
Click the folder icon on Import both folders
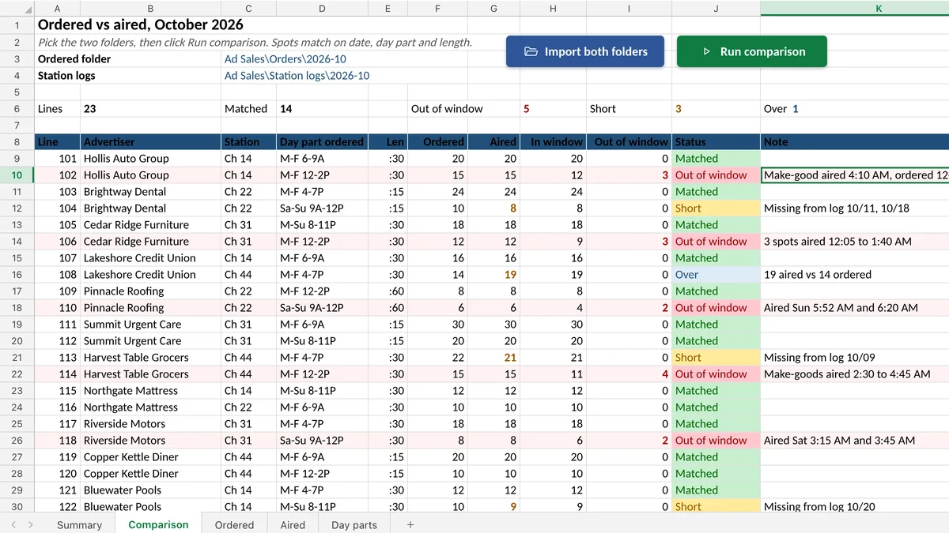tap(531, 51)
